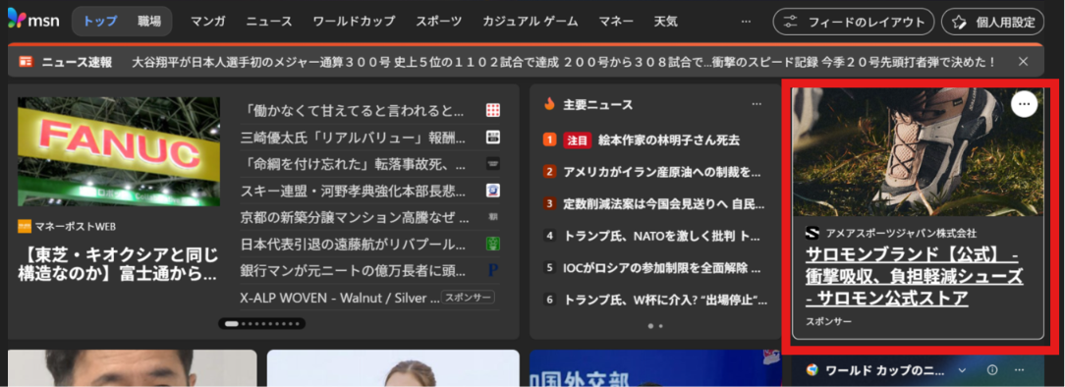Click the Salomon S logo icon

click(x=813, y=233)
